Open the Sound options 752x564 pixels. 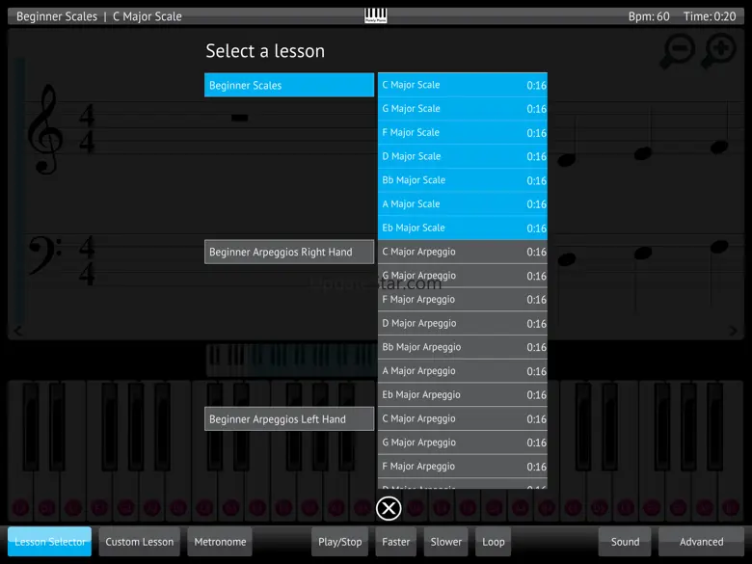(x=625, y=542)
